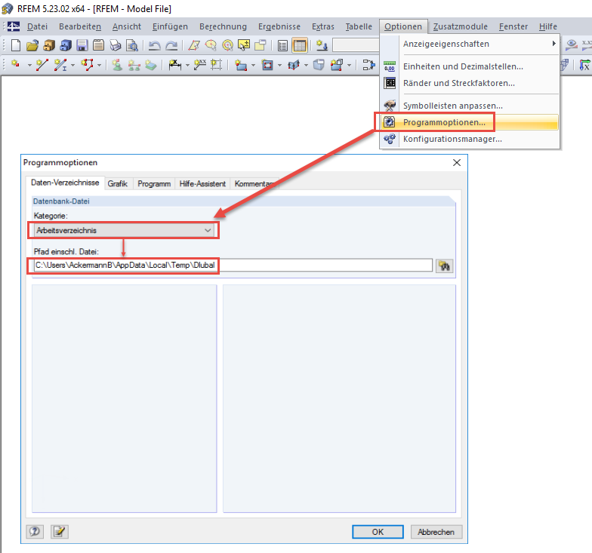Expand the arrow beside the new member icon
This screenshot has height=553, width=592.
click(72, 65)
